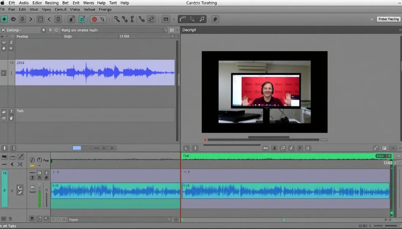
Task: Click the plus button in the panel header
Action: tap(44, 30)
